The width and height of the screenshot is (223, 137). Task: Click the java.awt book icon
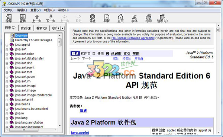[x=12, y=49]
